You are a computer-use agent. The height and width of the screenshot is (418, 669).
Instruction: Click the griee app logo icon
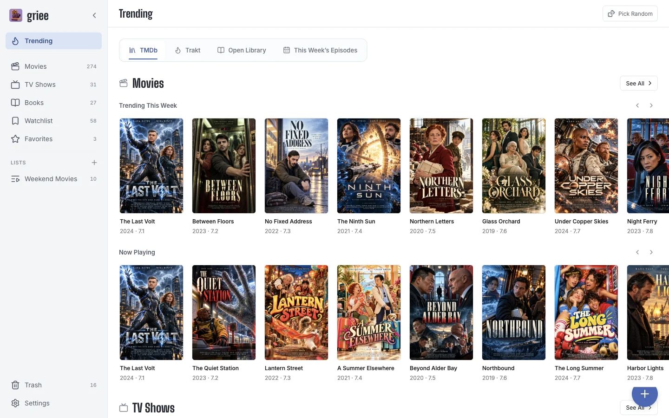(16, 15)
